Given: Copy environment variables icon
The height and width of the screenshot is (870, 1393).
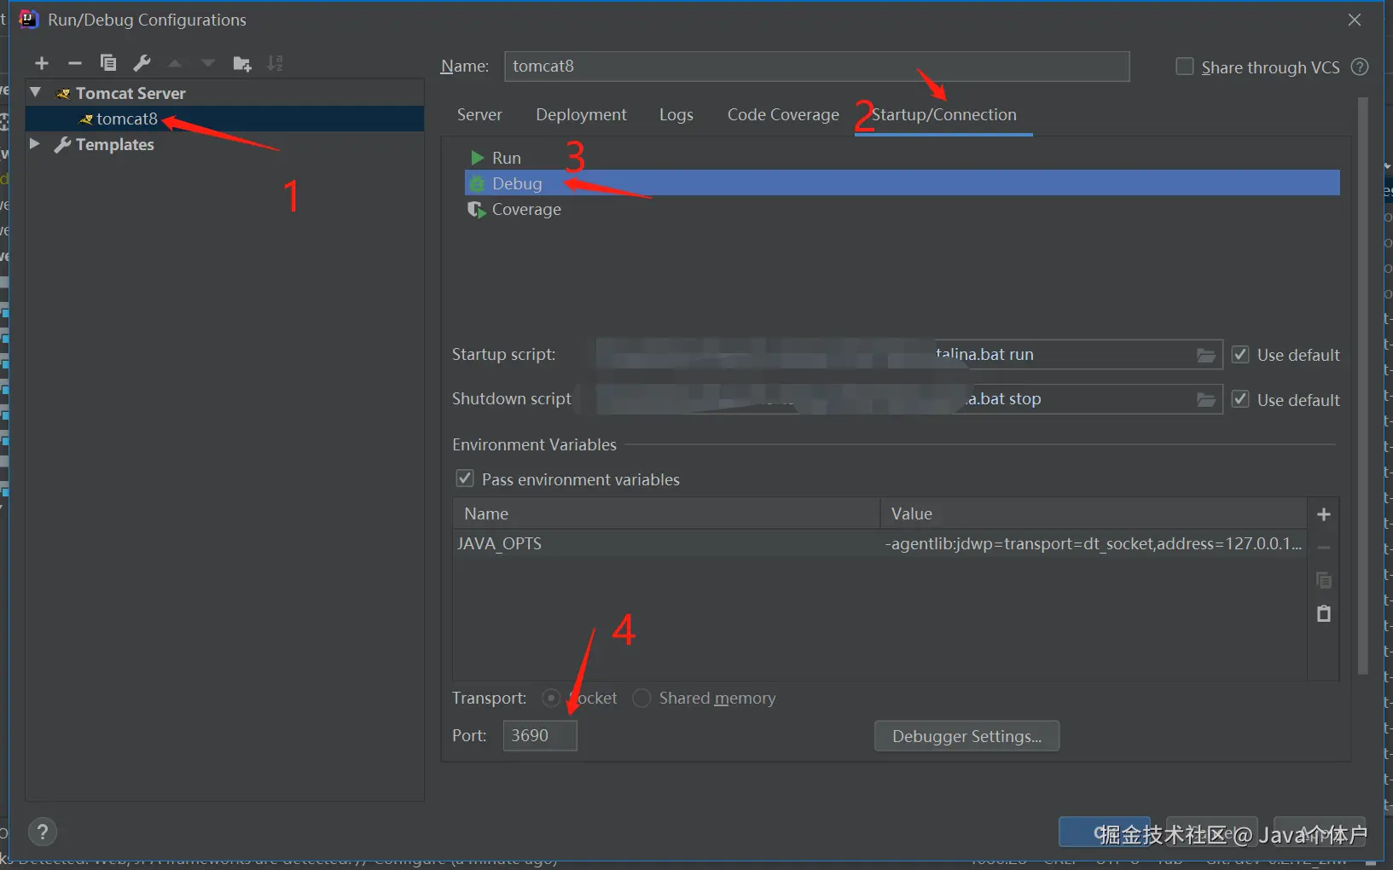Looking at the screenshot, I should [x=1324, y=581].
